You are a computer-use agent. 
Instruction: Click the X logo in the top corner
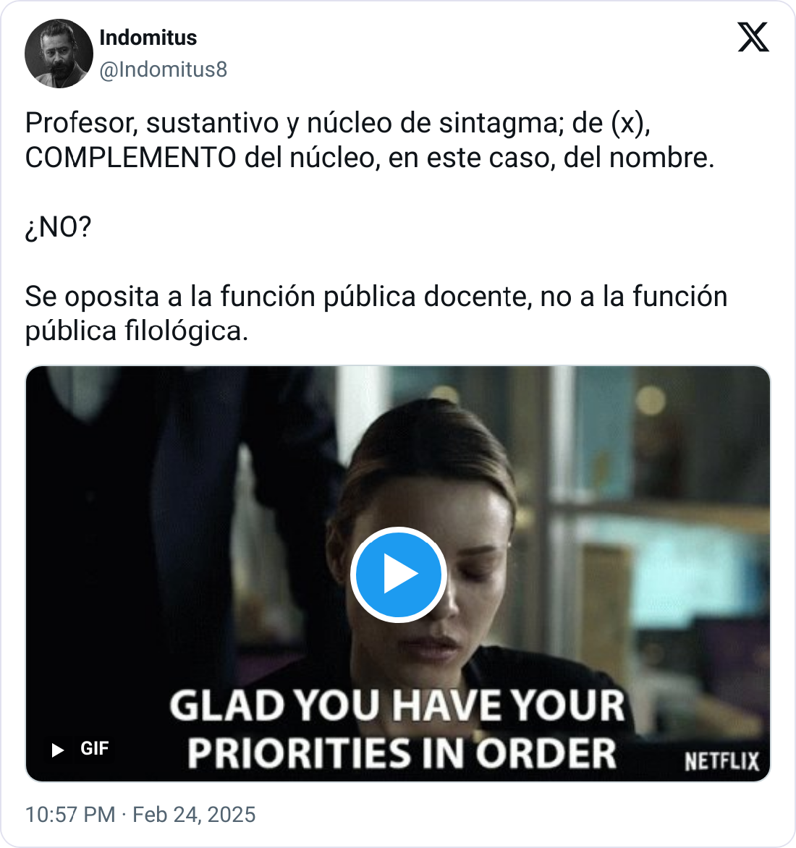(753, 38)
